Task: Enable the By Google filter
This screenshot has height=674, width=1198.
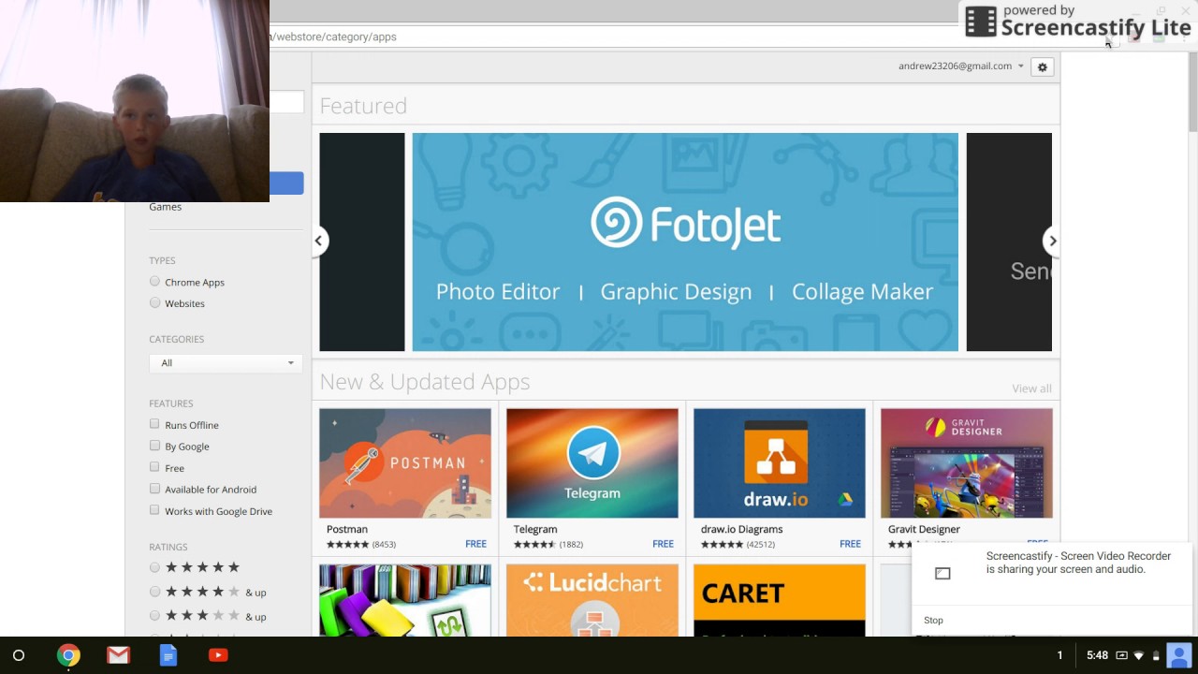Action: 154,446
